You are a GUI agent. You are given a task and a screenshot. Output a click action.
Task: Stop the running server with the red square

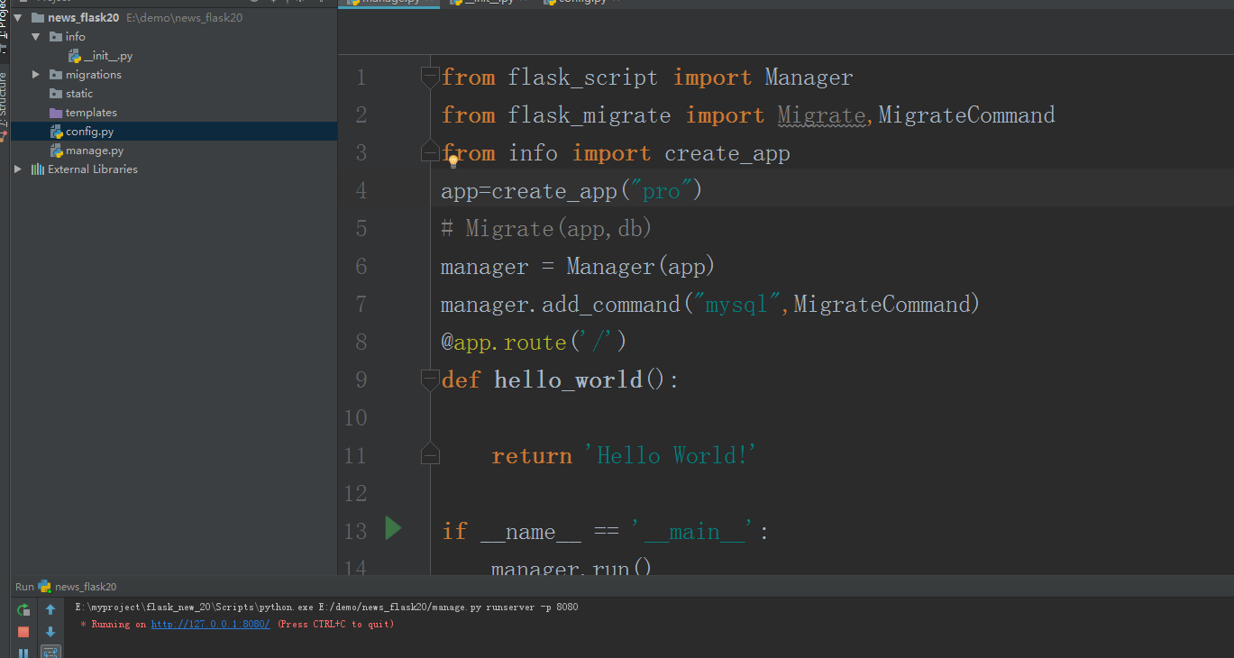pyautogui.click(x=23, y=632)
